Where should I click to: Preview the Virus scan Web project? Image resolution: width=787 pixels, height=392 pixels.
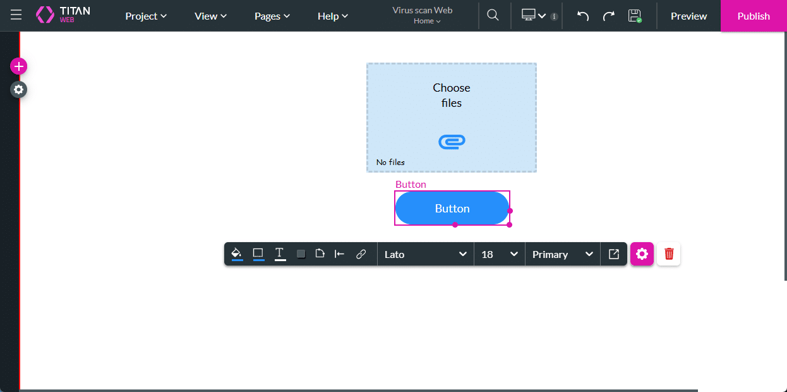(x=688, y=16)
